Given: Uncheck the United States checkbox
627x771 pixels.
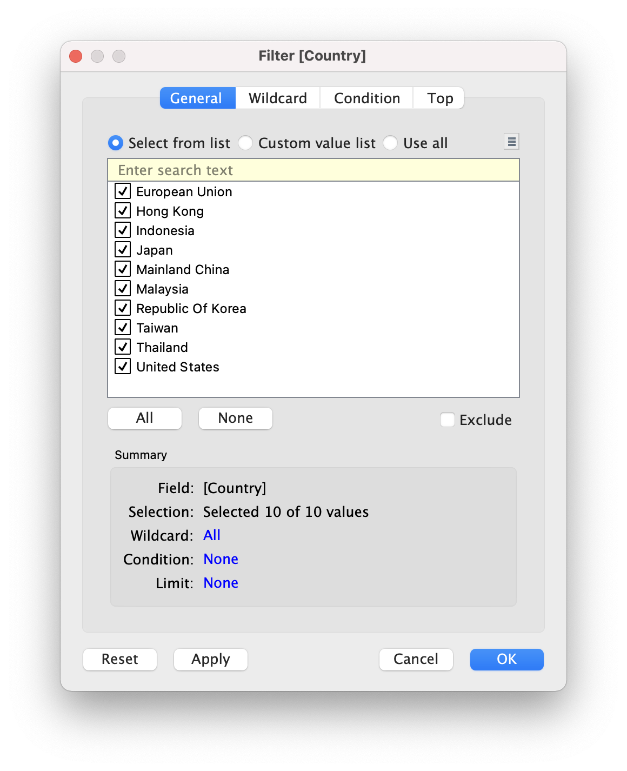Looking at the screenshot, I should pos(123,367).
